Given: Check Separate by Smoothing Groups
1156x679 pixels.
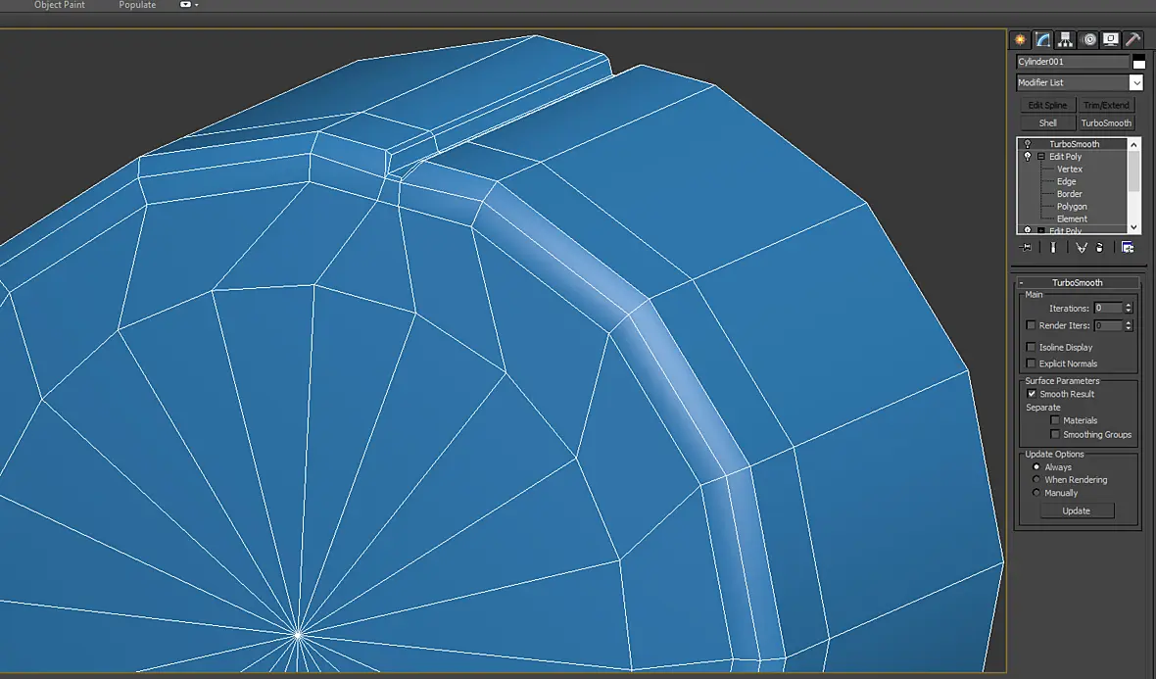Looking at the screenshot, I should click(1055, 434).
